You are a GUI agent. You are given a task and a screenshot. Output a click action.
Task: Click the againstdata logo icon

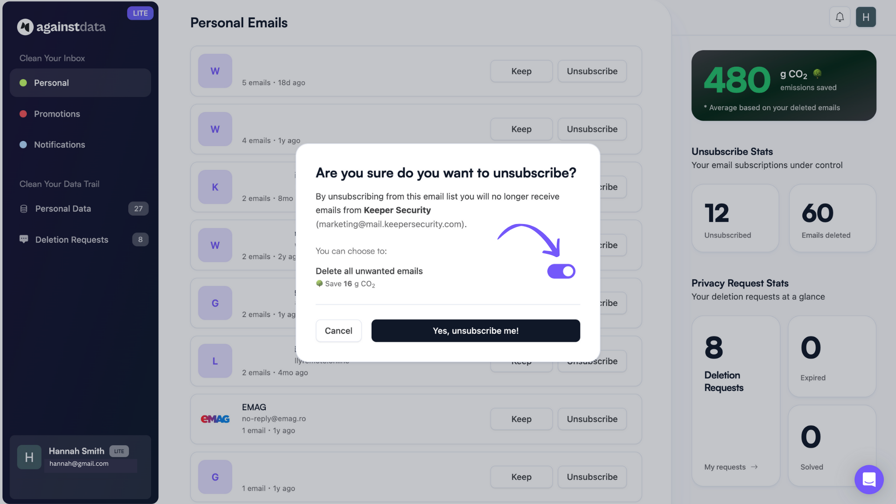pyautogui.click(x=25, y=27)
